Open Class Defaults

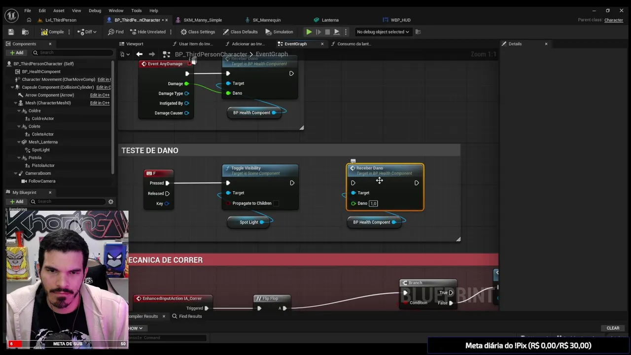pyautogui.click(x=240, y=32)
